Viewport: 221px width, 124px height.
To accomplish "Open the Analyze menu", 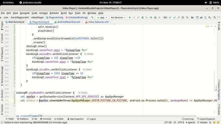I will (44, 13).
